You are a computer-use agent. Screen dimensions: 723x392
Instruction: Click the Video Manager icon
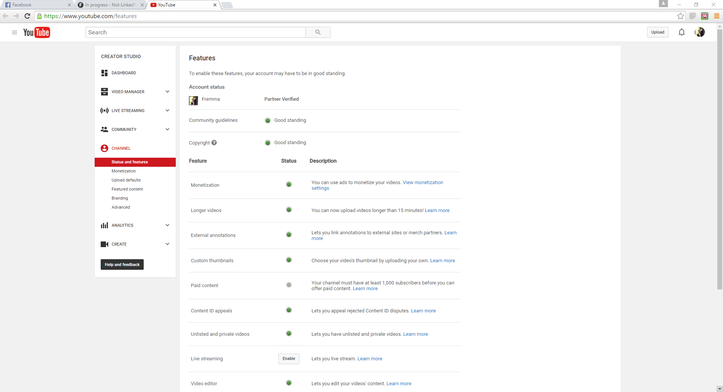(x=104, y=92)
